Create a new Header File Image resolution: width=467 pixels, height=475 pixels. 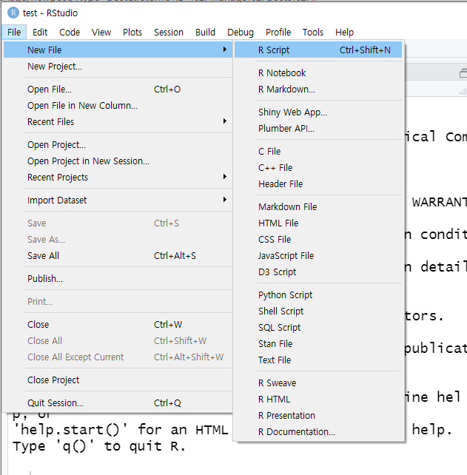(x=318, y=184)
